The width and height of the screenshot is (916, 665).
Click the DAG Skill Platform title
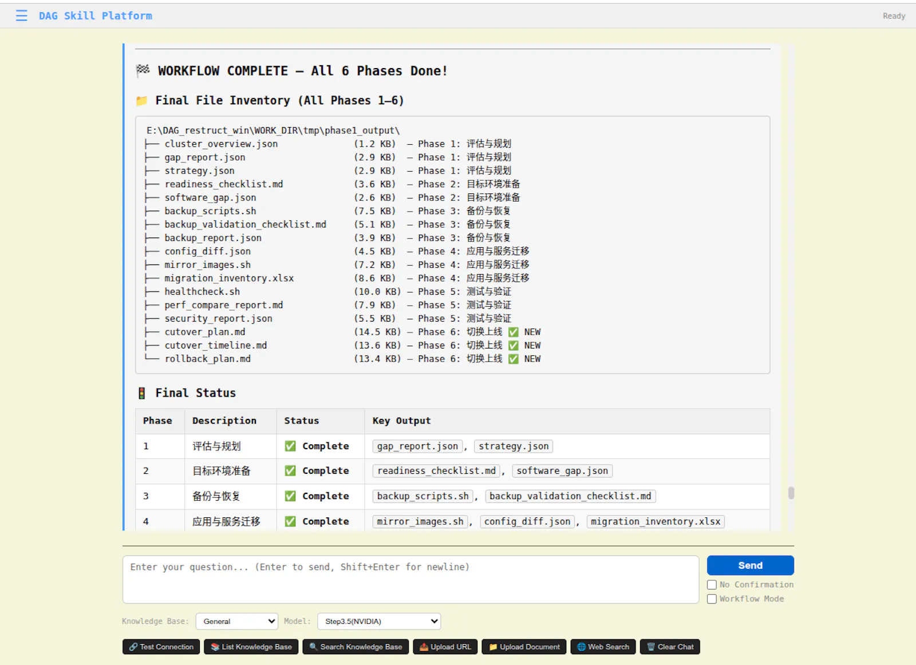pyautogui.click(x=96, y=16)
